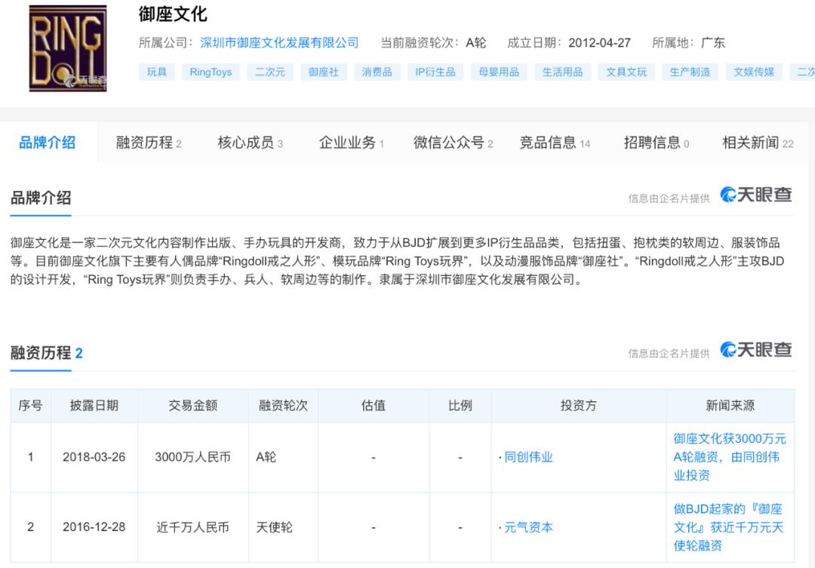
Task: Switch to the 微信公众号 tab
Action: pos(449,141)
